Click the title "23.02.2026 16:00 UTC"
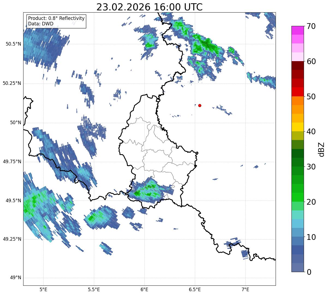The image size is (328, 295). 150,7
